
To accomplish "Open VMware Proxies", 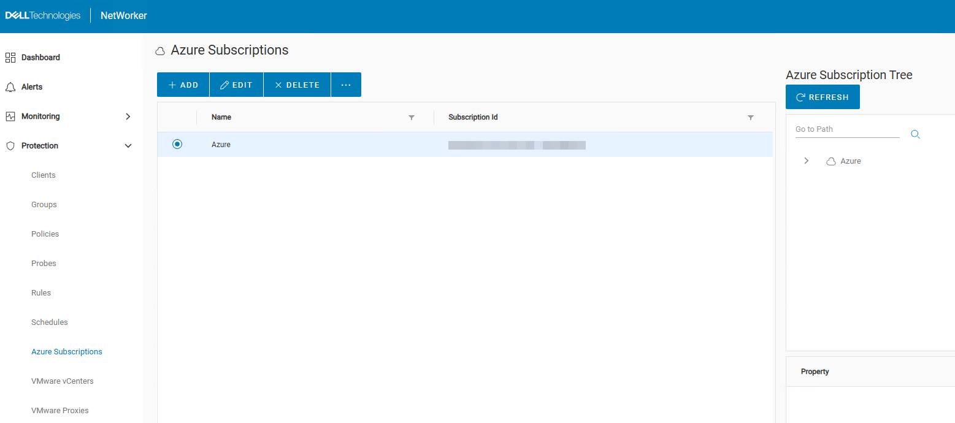I will [60, 411].
